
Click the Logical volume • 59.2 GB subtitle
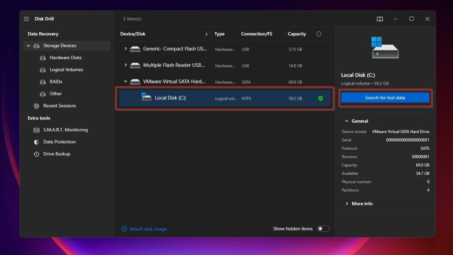[365, 83]
